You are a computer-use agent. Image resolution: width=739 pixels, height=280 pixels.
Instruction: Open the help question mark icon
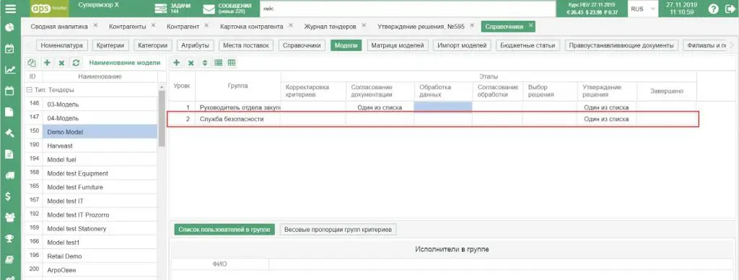pos(714,9)
